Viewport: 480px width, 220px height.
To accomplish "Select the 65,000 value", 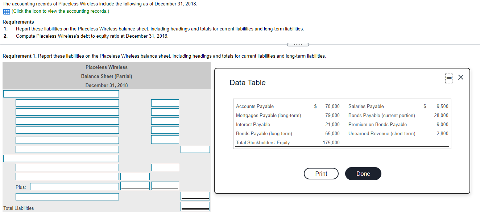I will [x=332, y=133].
